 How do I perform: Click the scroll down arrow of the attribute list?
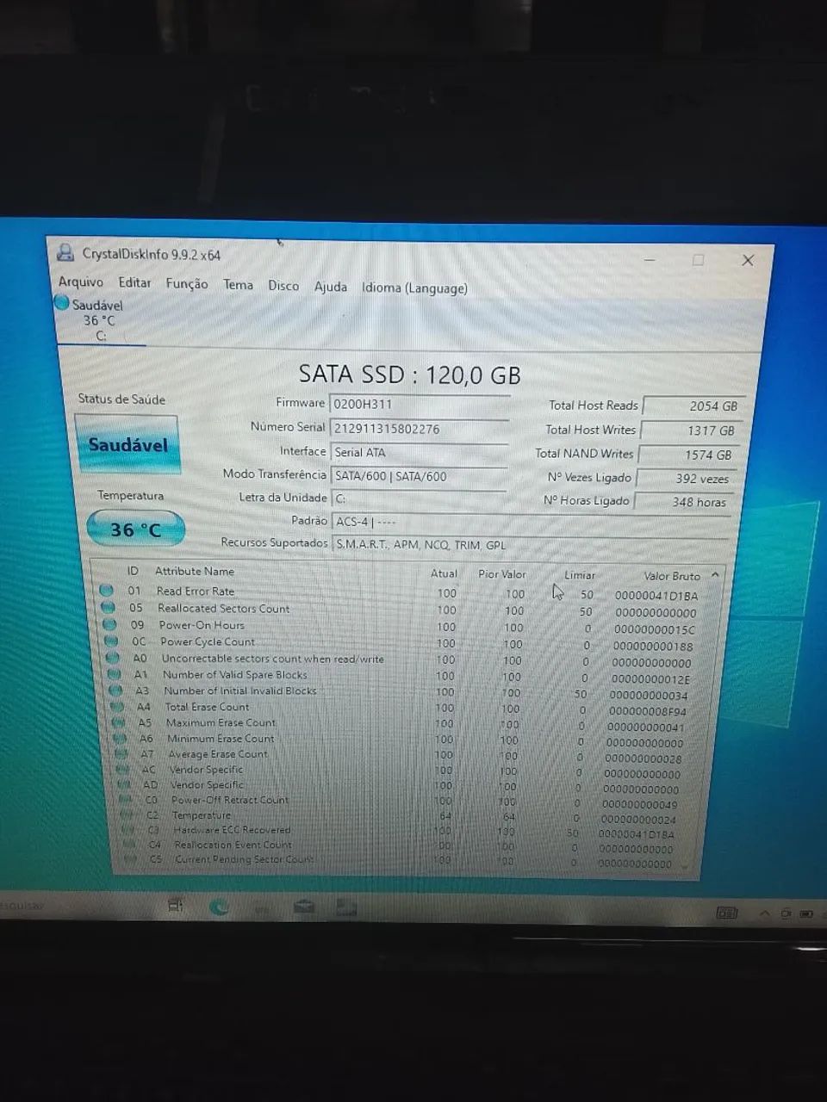click(684, 867)
